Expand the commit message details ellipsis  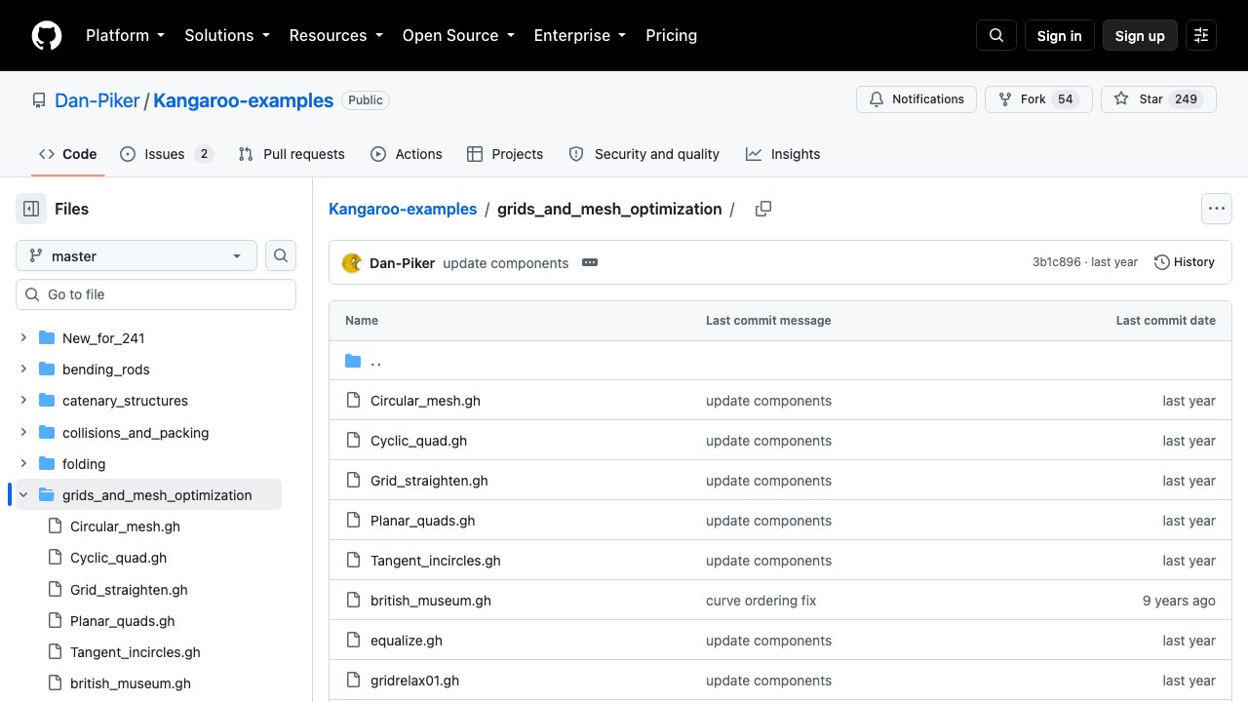(589, 262)
